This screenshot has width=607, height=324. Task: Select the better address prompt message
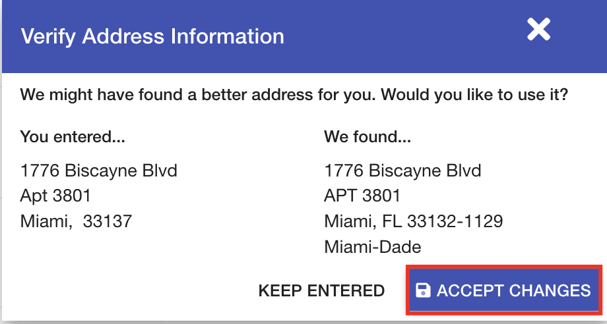[294, 95]
